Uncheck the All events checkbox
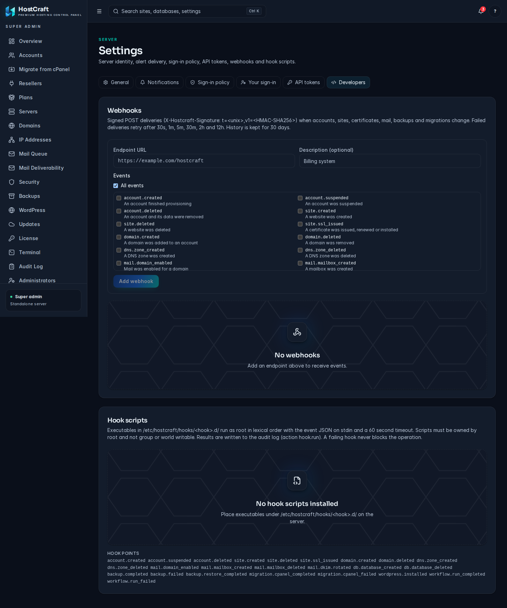 [116, 186]
